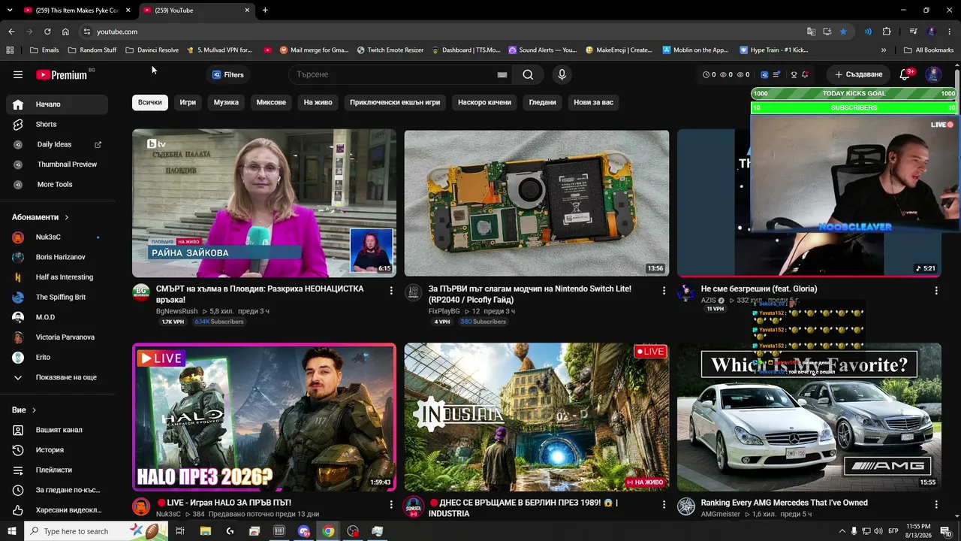The image size is (961, 541).
Task: Select the Всички filter chip
Action: pos(149,102)
